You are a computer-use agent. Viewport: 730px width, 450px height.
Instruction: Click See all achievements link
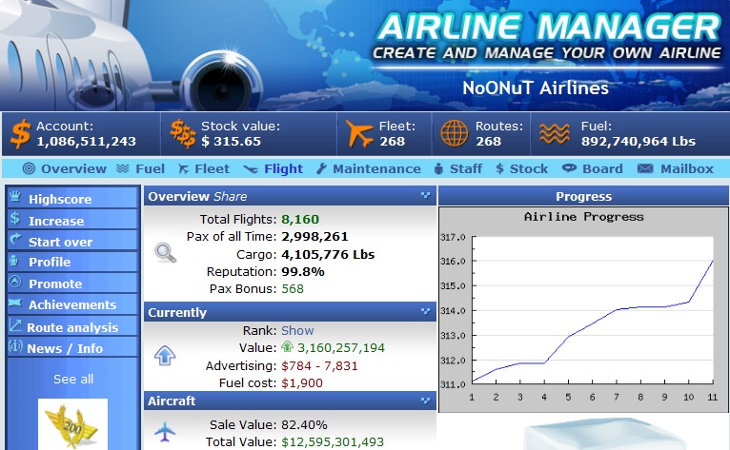point(73,380)
